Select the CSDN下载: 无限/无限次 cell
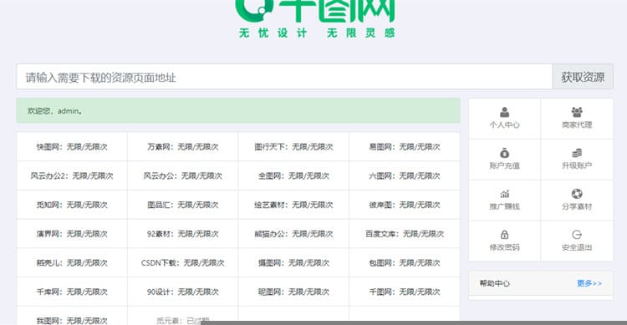The width and height of the screenshot is (627, 325). [183, 262]
